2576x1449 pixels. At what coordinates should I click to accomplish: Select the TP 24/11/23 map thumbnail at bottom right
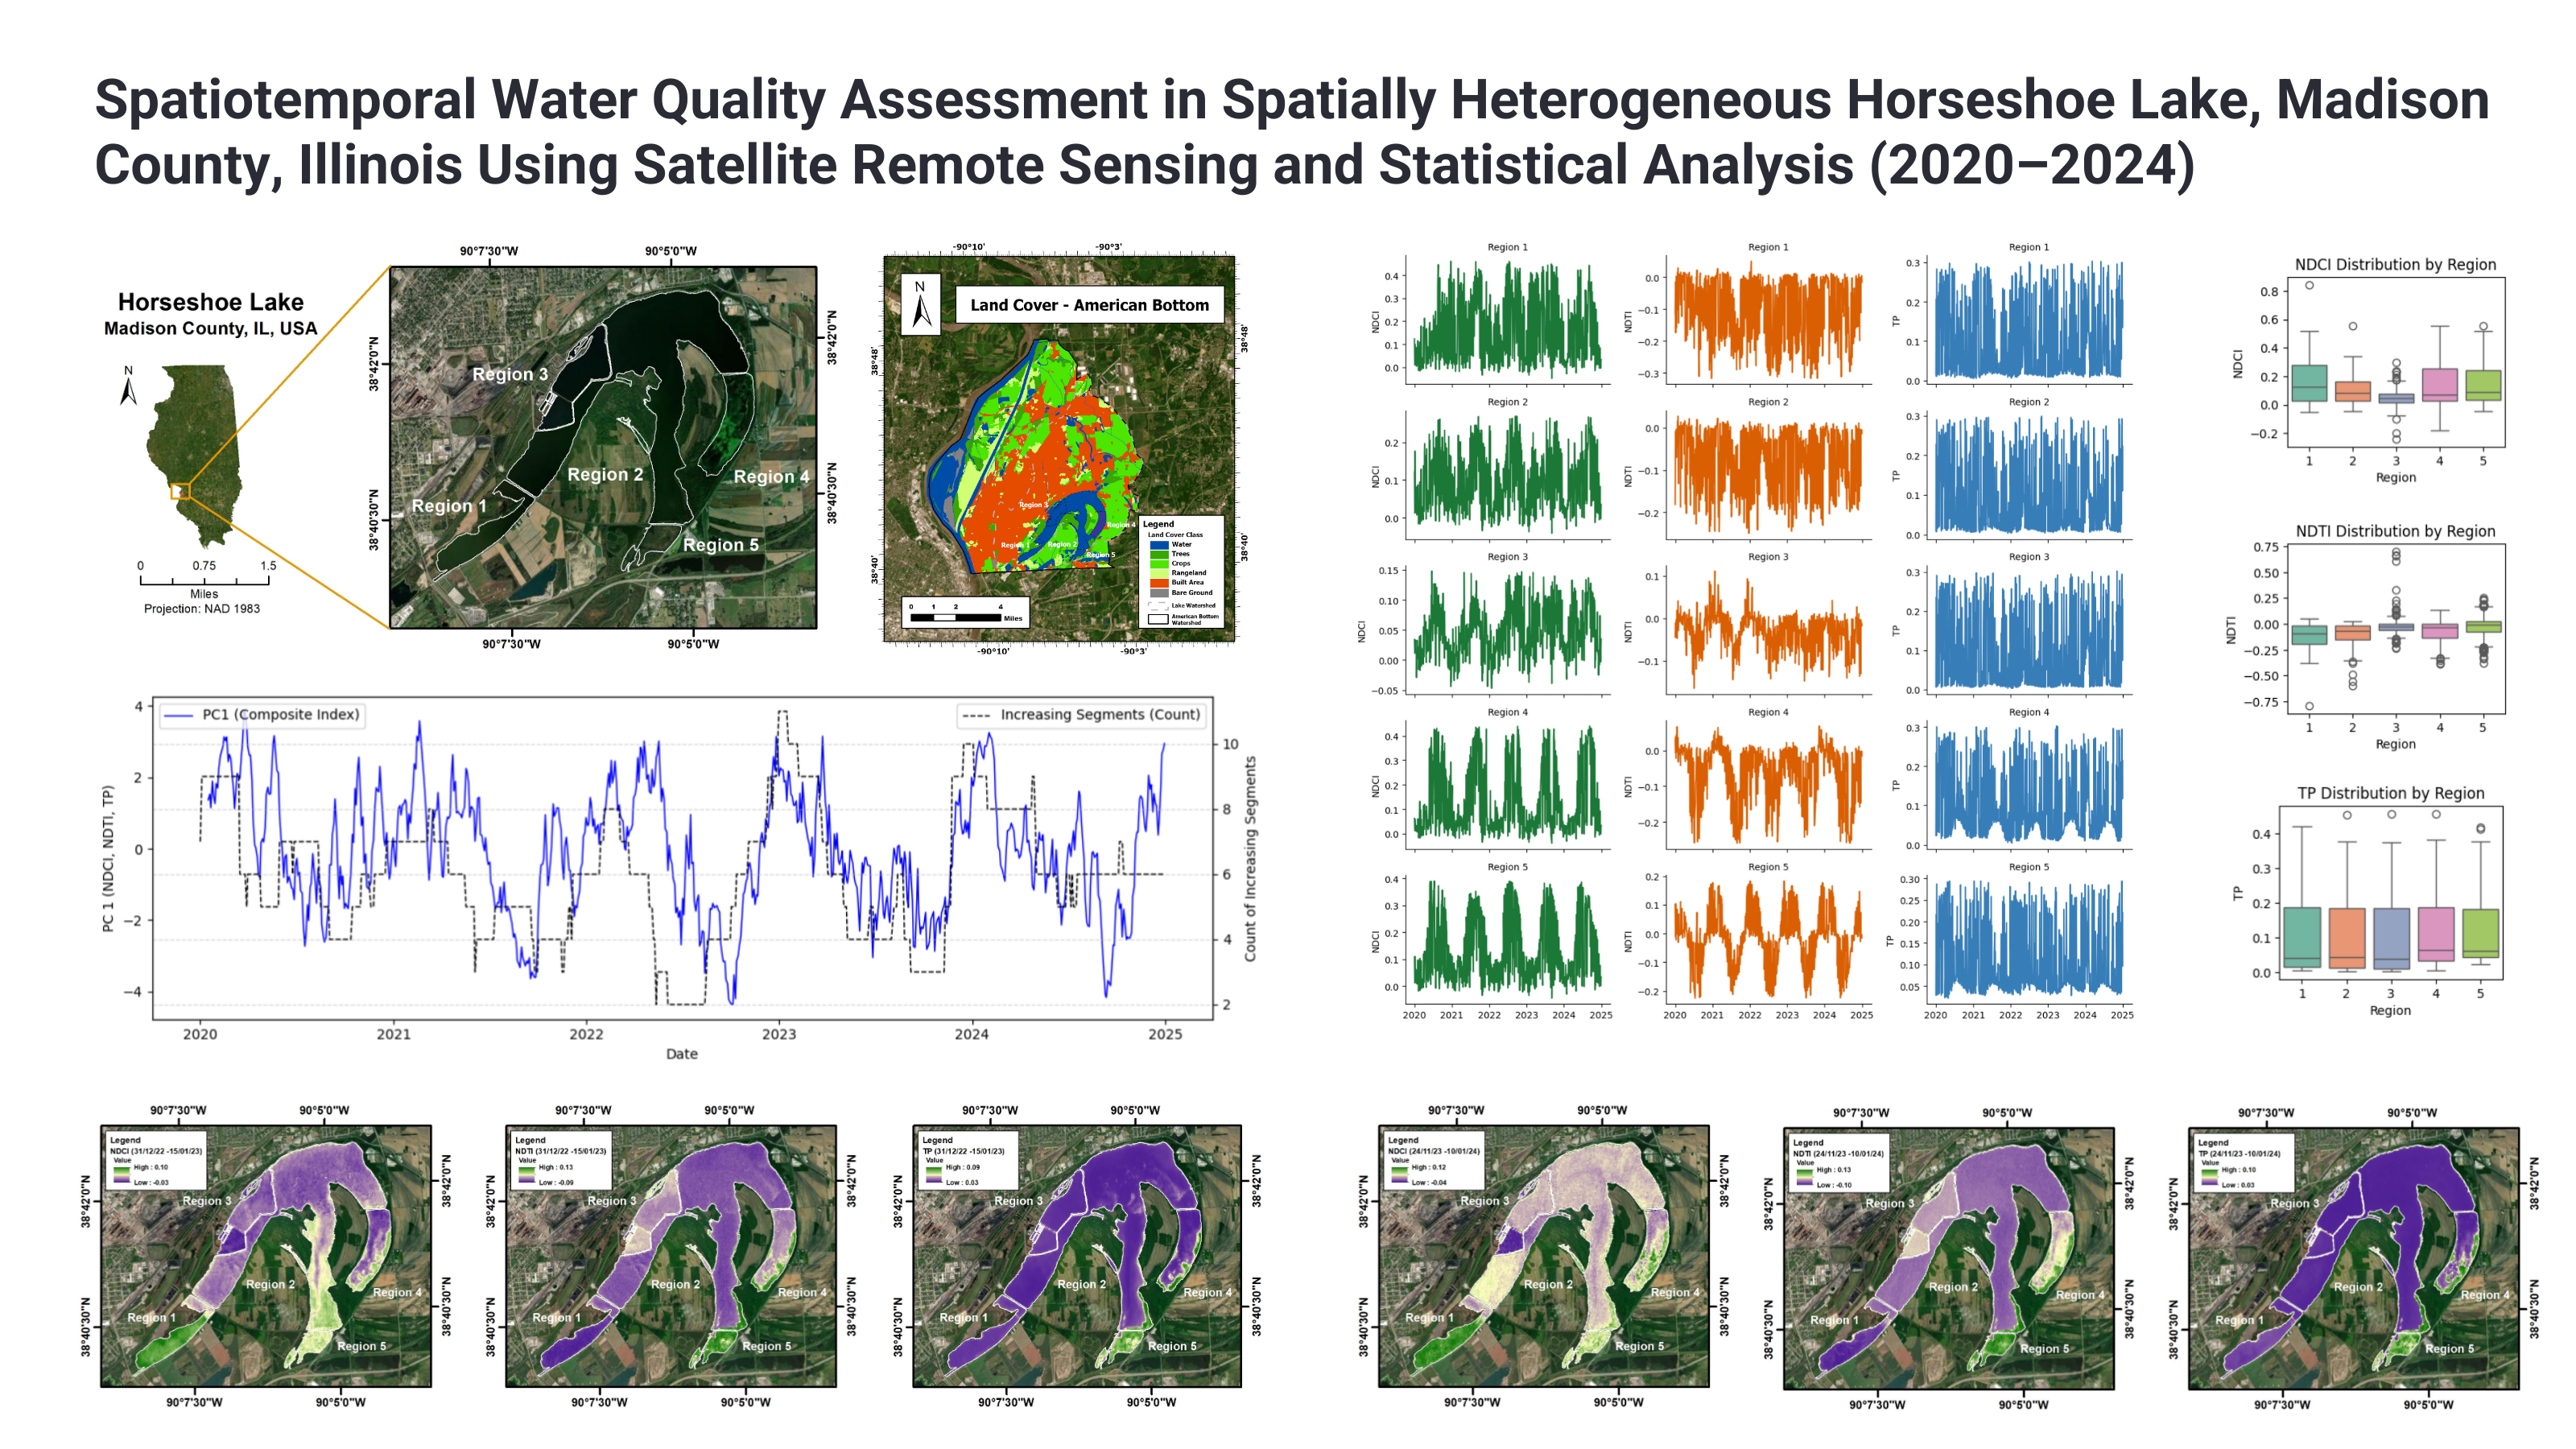[x=2353, y=1258]
